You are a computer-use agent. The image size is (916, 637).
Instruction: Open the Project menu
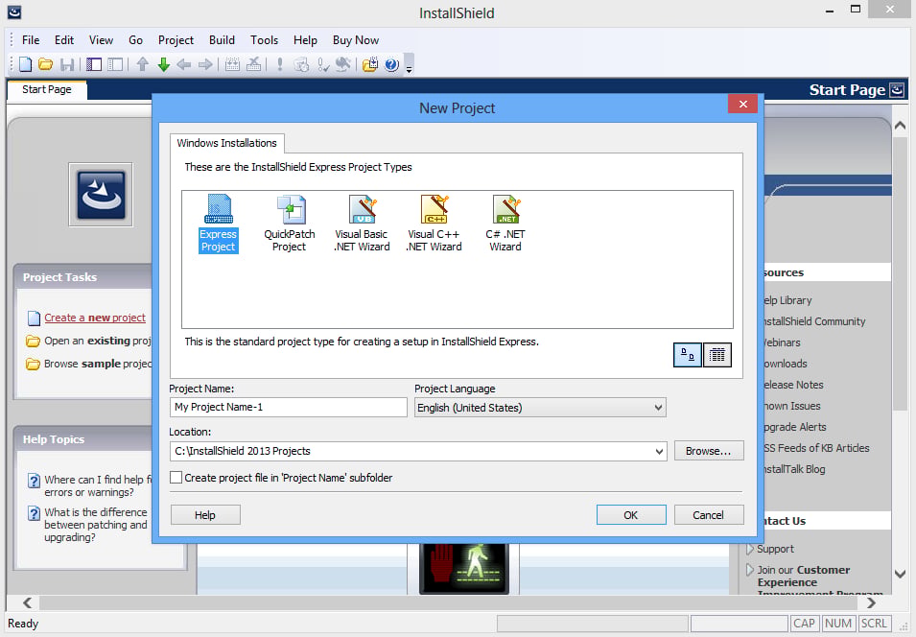coord(176,40)
